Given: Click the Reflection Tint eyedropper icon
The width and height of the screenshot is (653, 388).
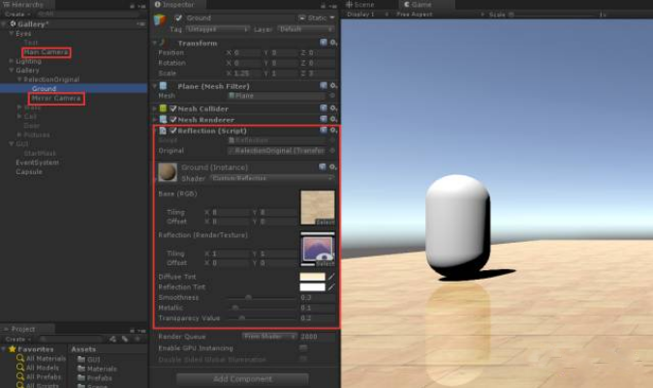Looking at the screenshot, I should click(330, 287).
